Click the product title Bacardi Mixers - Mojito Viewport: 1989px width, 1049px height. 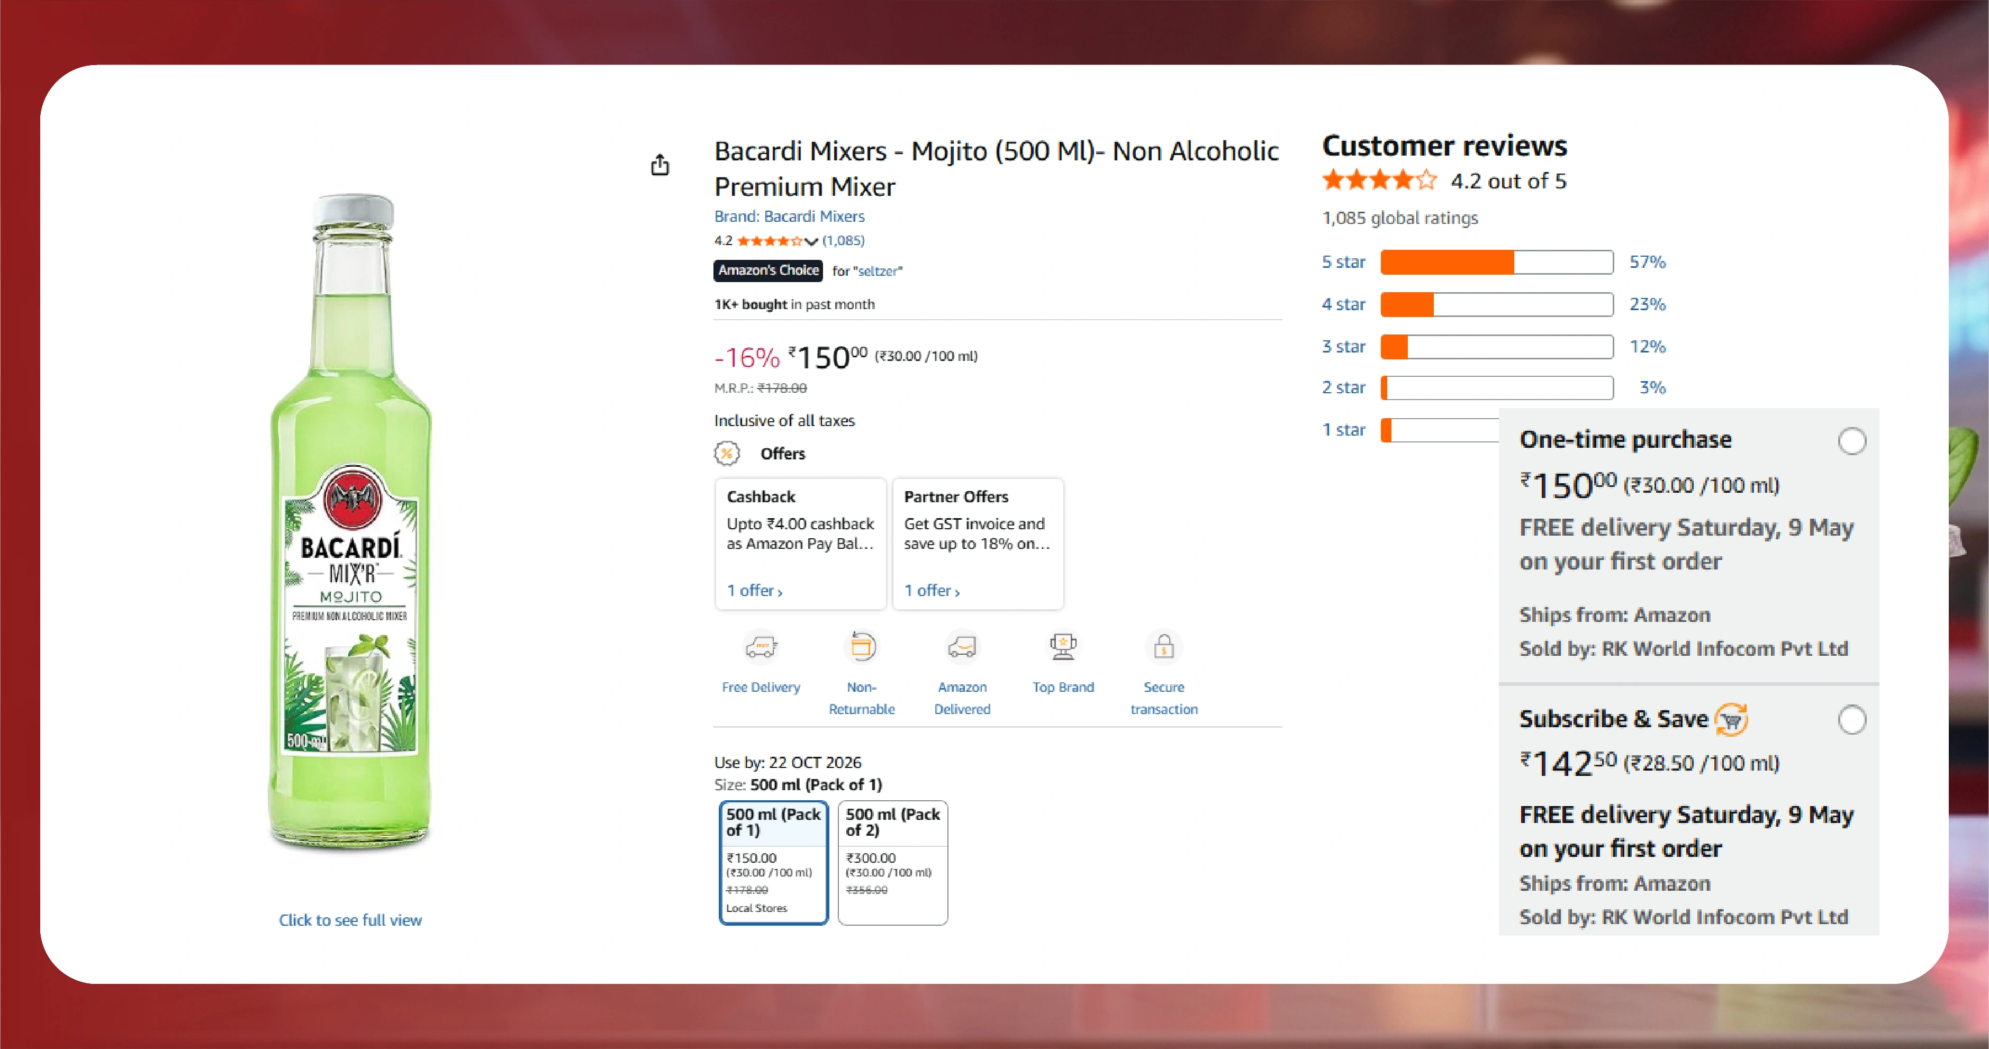996,168
